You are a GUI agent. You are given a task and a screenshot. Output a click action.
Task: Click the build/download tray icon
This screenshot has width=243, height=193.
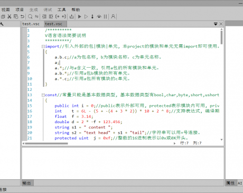tap(72, 16)
